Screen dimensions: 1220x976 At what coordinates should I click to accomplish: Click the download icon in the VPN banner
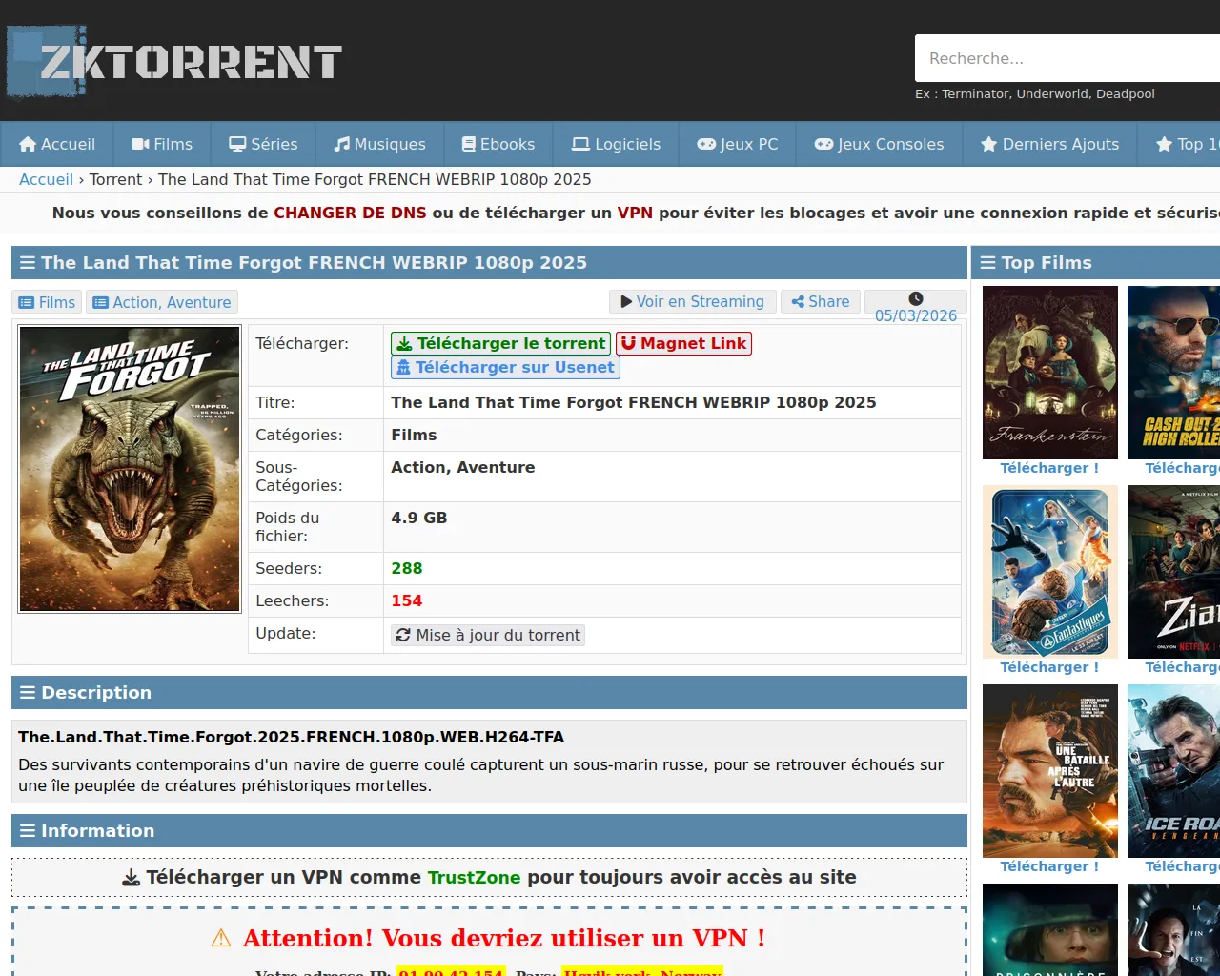pos(132,878)
